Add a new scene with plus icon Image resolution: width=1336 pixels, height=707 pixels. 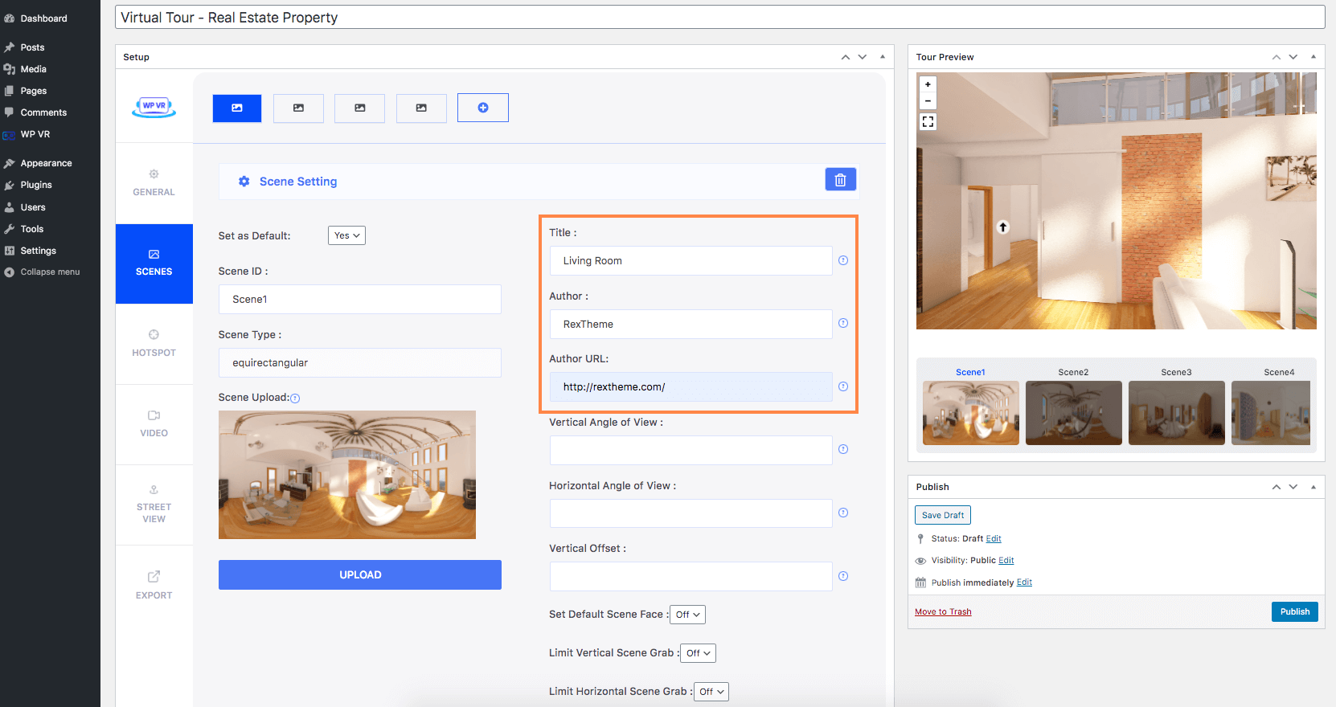coord(483,108)
